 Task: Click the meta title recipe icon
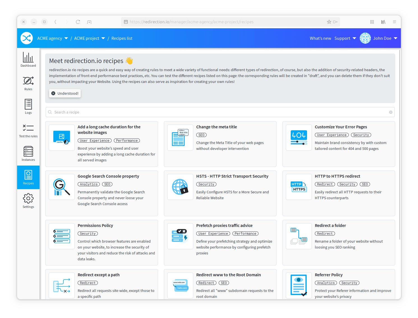(x=180, y=138)
